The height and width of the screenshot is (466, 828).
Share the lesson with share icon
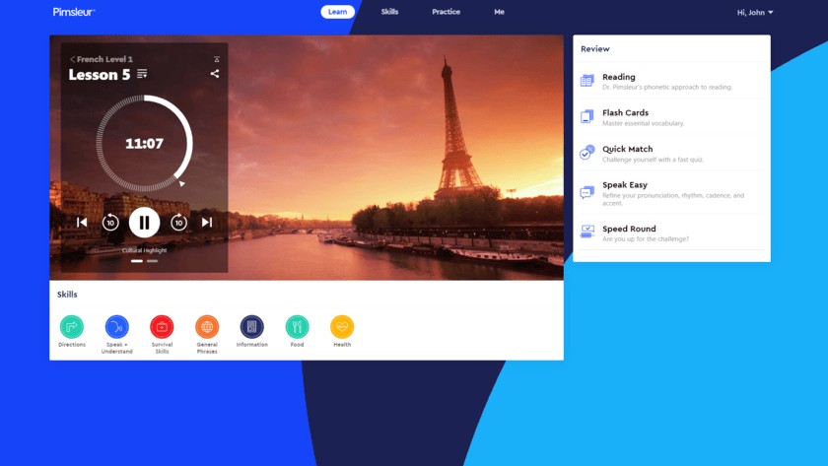(x=215, y=74)
